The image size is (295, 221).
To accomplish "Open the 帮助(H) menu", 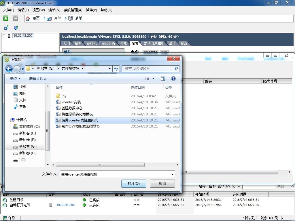I will (x=106, y=10).
